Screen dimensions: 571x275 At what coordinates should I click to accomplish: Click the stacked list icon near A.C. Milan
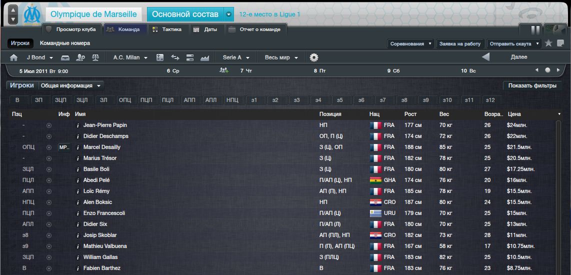click(189, 57)
